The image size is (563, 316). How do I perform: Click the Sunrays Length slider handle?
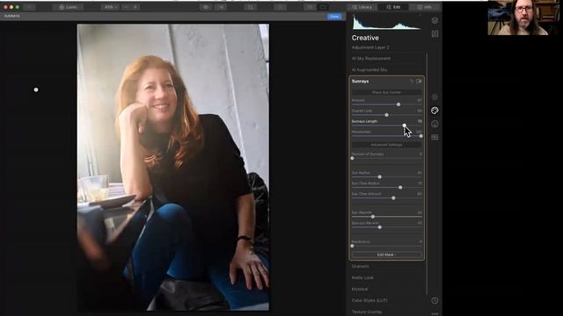coord(405,126)
